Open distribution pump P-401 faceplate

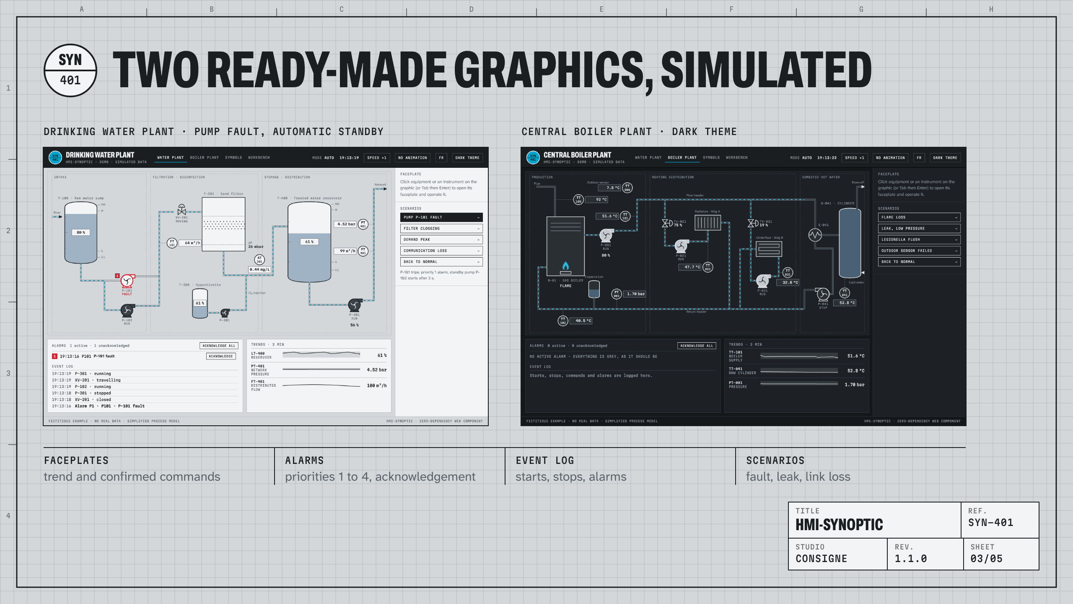pos(355,305)
